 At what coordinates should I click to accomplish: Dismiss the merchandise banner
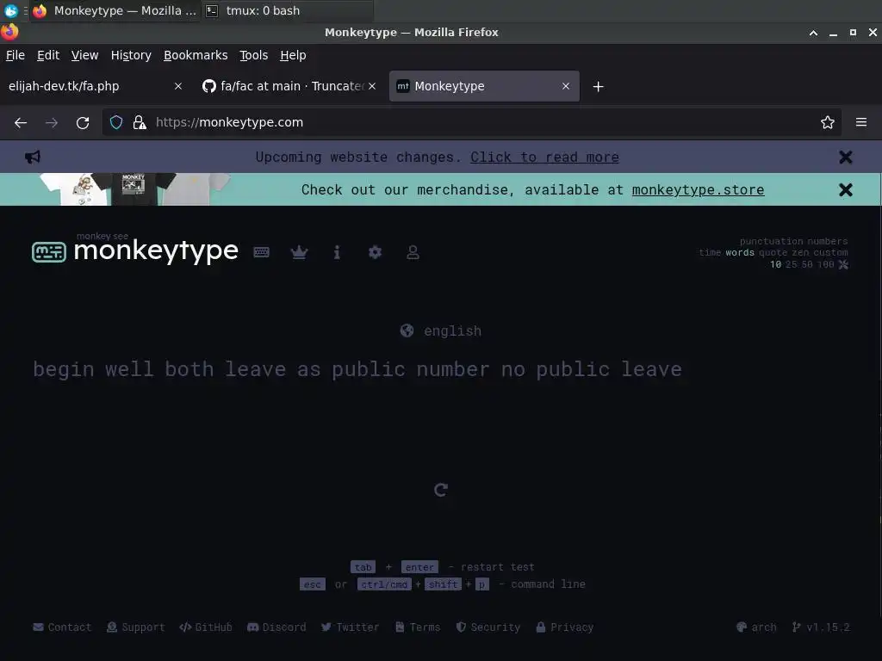pyautogui.click(x=846, y=190)
